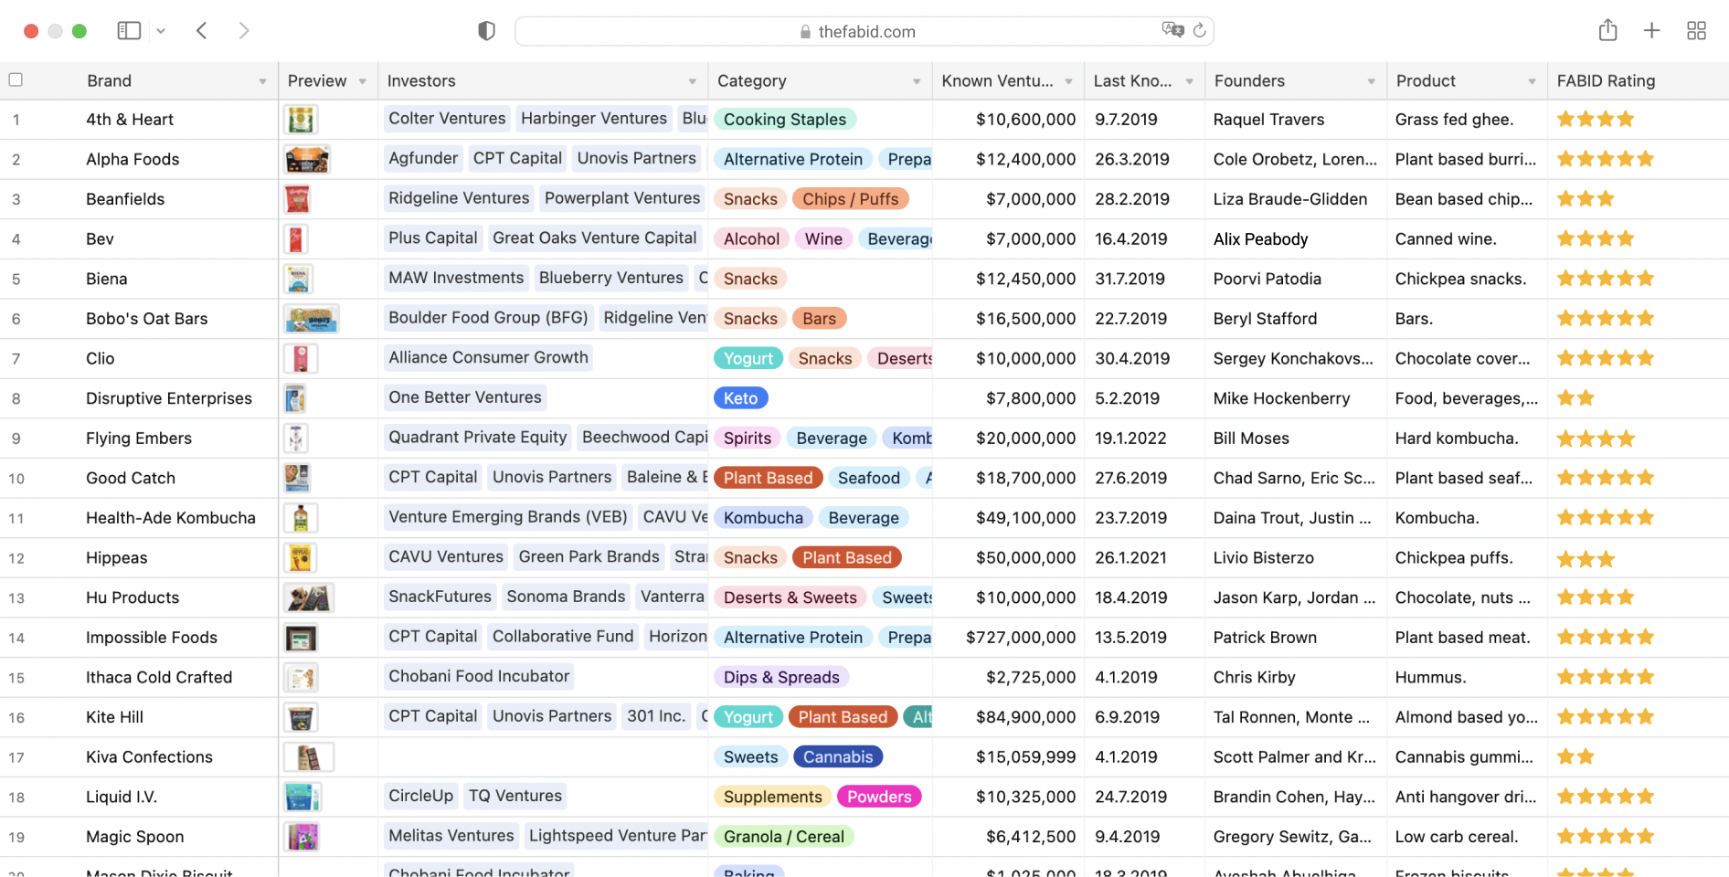The width and height of the screenshot is (1729, 877).
Task: Open the Hu Products preview thumbnail
Action: 309,597
